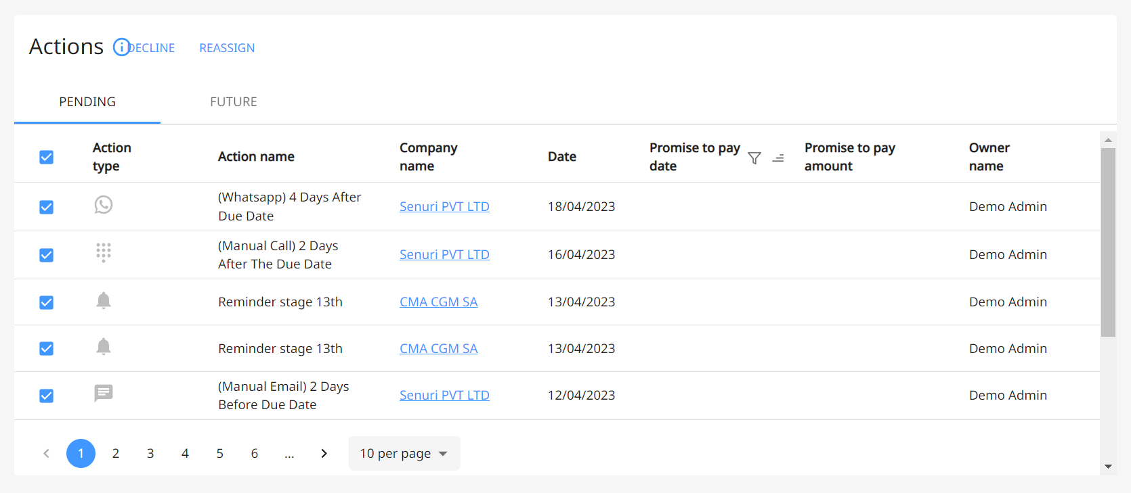Open Senuri PVT LTD link dated 18/04/2023
Image resolution: width=1131 pixels, height=493 pixels.
click(x=444, y=206)
